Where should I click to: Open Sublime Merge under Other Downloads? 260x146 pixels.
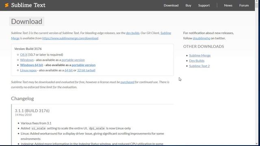[x=200, y=56]
